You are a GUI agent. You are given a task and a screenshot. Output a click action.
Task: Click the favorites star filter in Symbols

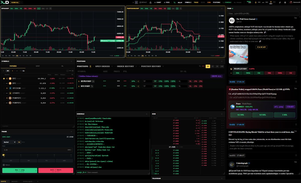(3, 71)
